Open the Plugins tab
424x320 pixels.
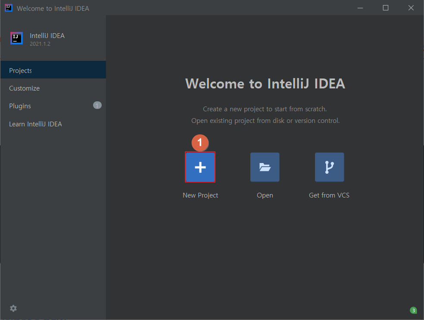click(53, 106)
